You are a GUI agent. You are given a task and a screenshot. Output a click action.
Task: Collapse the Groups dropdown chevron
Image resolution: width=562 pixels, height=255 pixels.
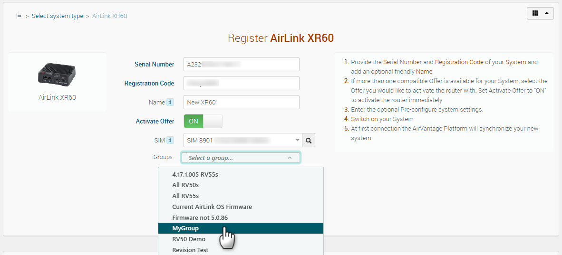[290, 158]
